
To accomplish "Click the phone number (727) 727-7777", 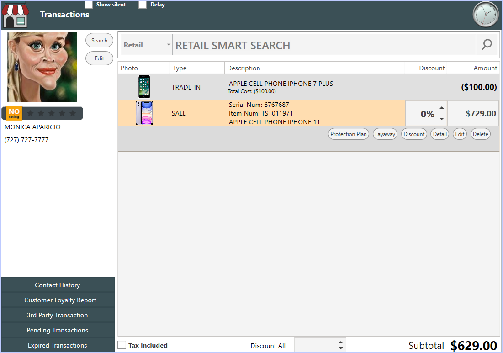I will coord(26,140).
